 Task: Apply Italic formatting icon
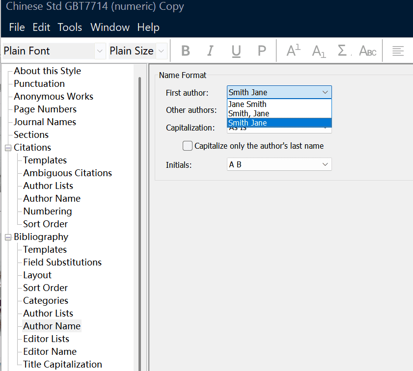click(210, 51)
